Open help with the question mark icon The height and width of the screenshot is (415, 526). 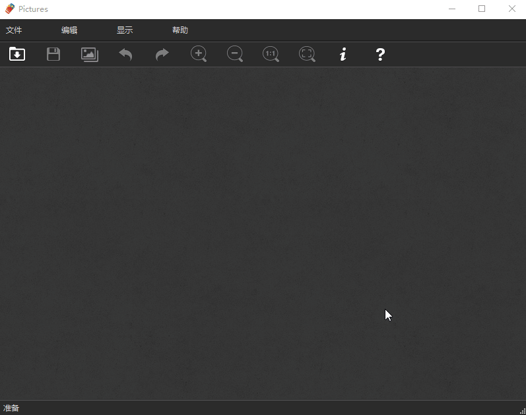[380, 54]
